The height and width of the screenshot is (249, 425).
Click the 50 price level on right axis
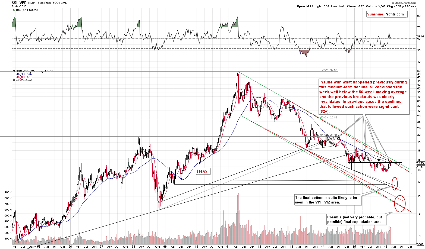coord(419,71)
